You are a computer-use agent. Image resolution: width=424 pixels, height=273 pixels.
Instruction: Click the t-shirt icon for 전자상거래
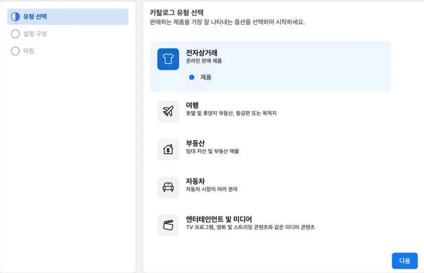[168, 59]
